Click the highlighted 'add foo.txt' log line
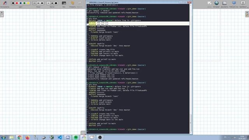The width and height of the screenshot is (249, 140). [138, 23]
